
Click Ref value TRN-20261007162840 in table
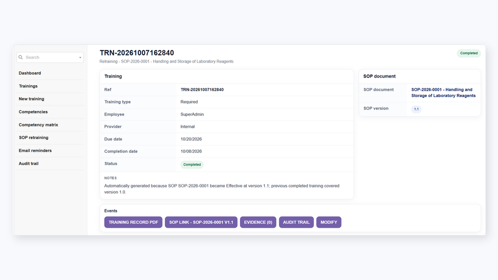pos(202,90)
